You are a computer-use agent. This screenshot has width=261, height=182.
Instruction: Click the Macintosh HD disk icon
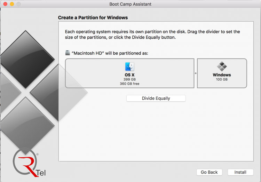click(x=68, y=53)
